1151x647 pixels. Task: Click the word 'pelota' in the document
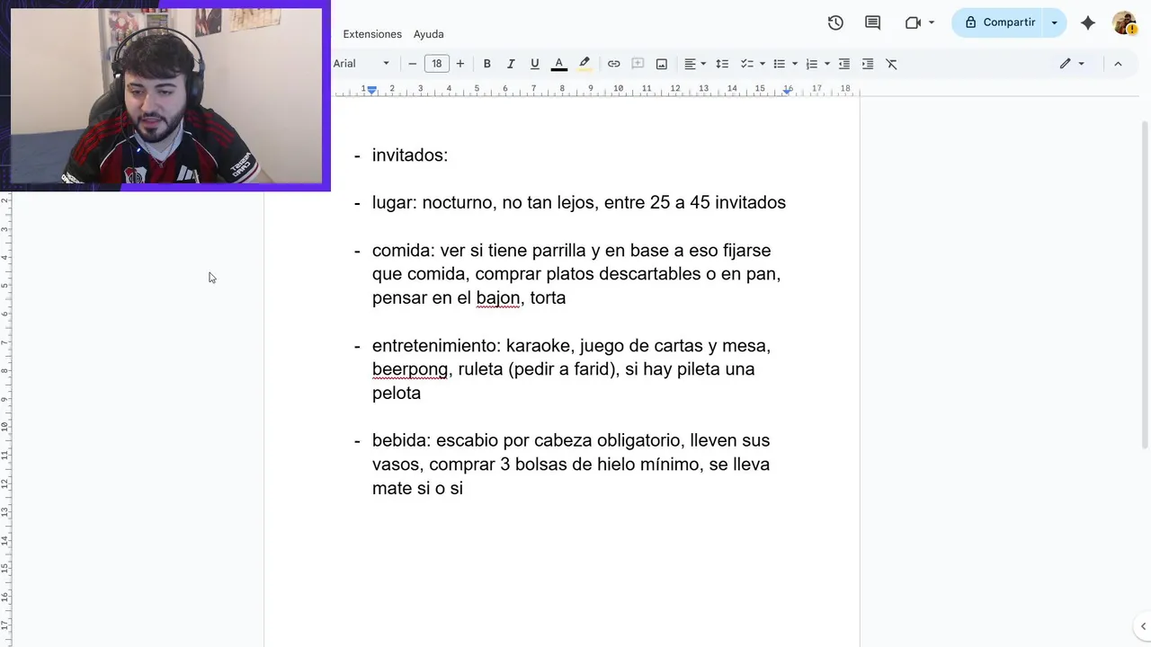pos(397,393)
